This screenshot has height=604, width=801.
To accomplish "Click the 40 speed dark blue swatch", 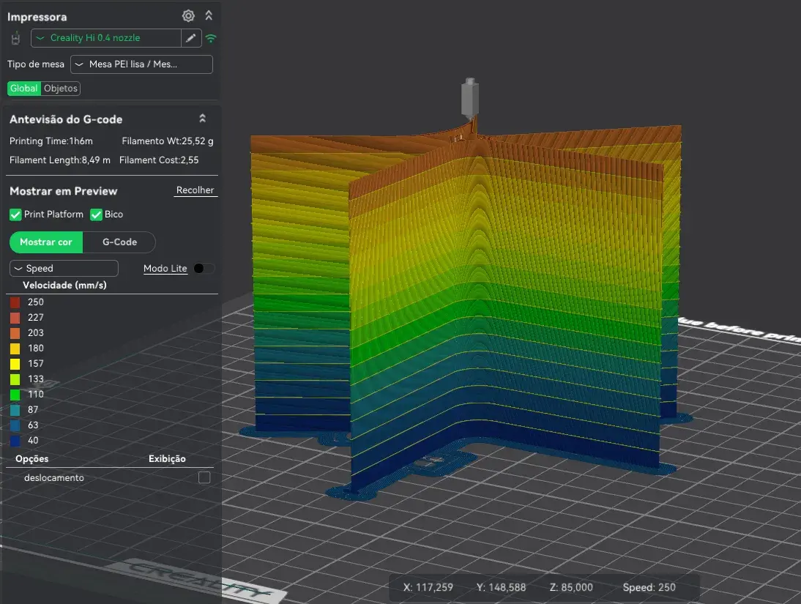I will click(x=15, y=440).
